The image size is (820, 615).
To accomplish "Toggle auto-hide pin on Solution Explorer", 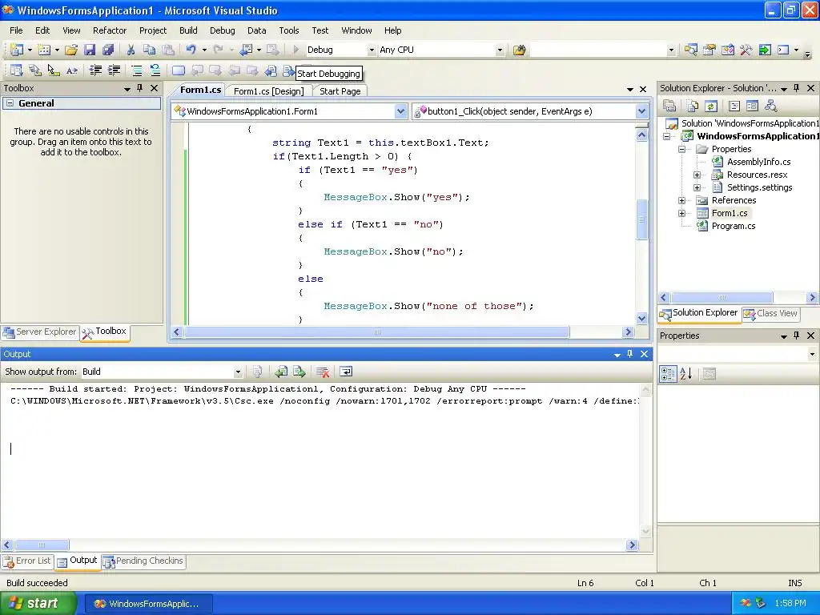I will [797, 88].
